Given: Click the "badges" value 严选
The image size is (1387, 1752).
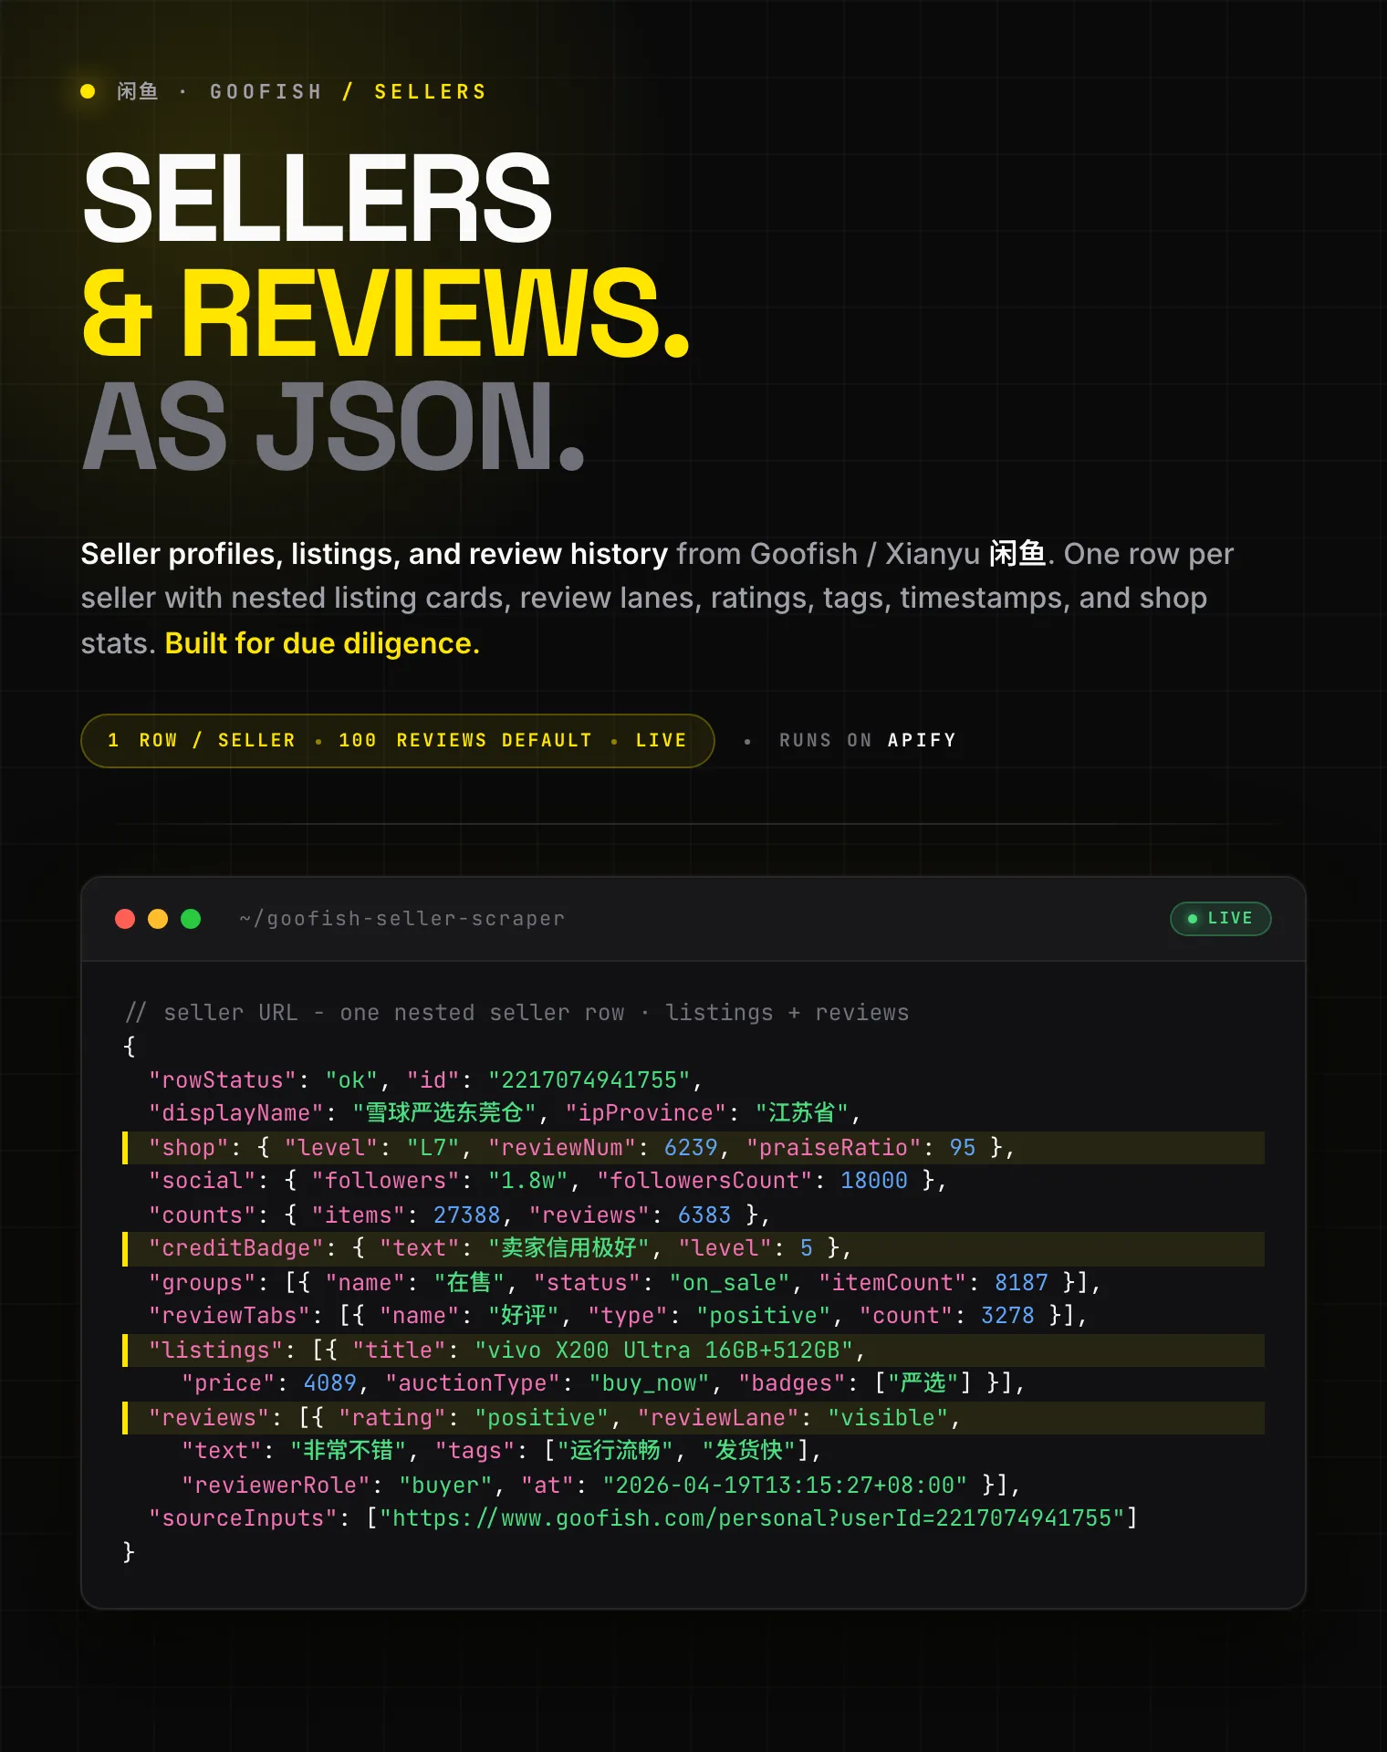Looking at the screenshot, I should point(923,1383).
